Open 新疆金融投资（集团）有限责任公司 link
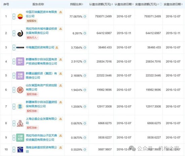The image size is (185, 156). 41,75
